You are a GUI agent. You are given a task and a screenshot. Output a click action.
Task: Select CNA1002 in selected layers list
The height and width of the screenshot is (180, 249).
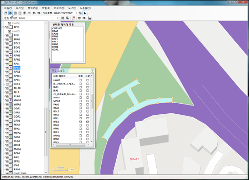pyautogui.click(x=57, y=28)
